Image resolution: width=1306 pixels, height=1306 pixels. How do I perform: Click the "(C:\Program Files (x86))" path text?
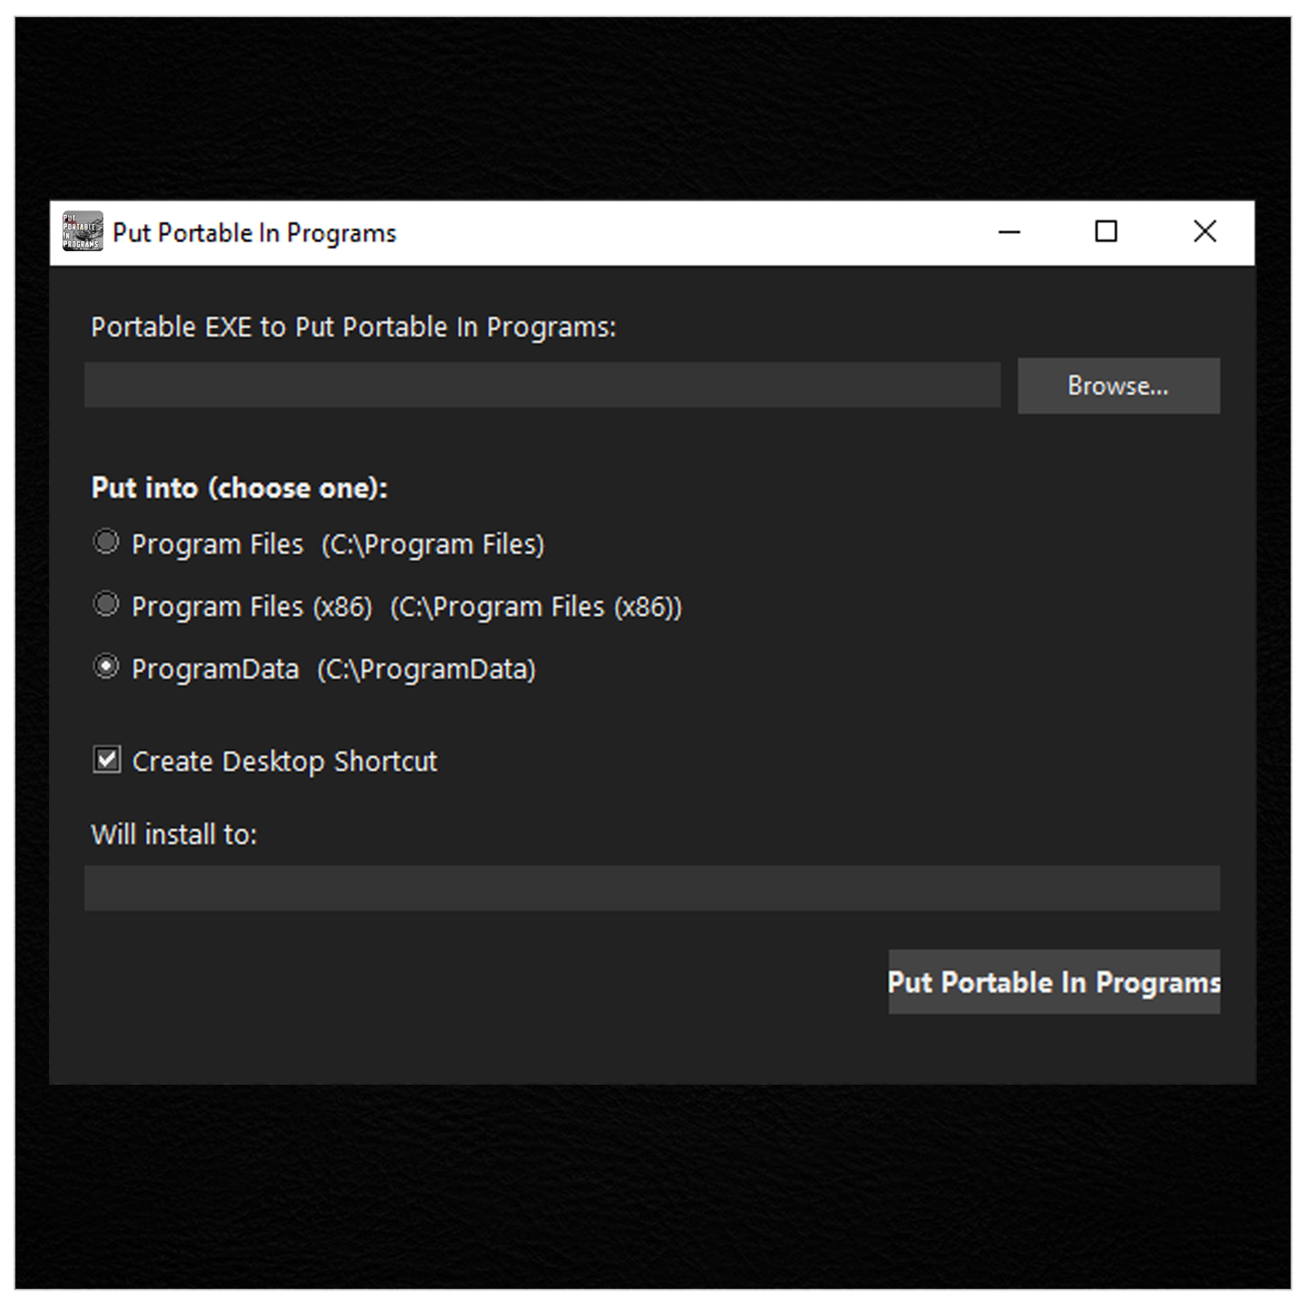536,607
